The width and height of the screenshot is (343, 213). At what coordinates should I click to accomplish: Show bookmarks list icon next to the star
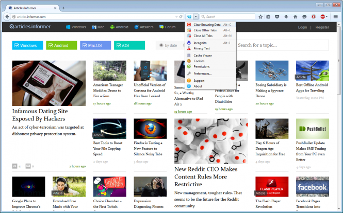268,16
